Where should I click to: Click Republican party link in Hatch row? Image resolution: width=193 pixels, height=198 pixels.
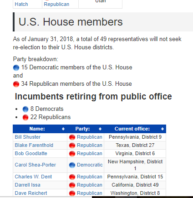coord(56,4)
